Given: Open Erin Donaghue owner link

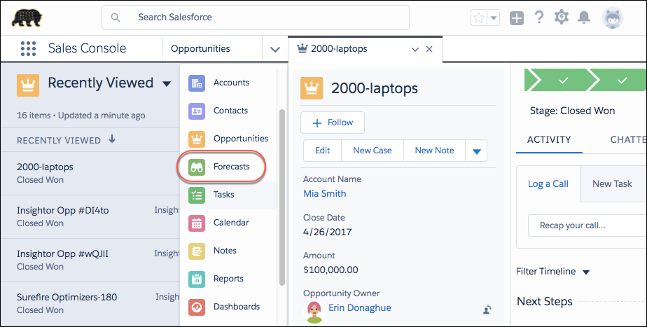Looking at the screenshot, I should click(360, 308).
